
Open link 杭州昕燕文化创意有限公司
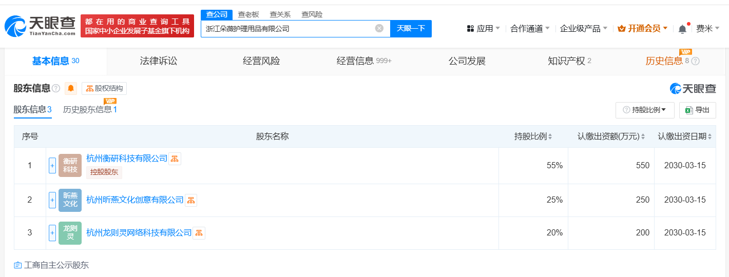tap(135, 200)
